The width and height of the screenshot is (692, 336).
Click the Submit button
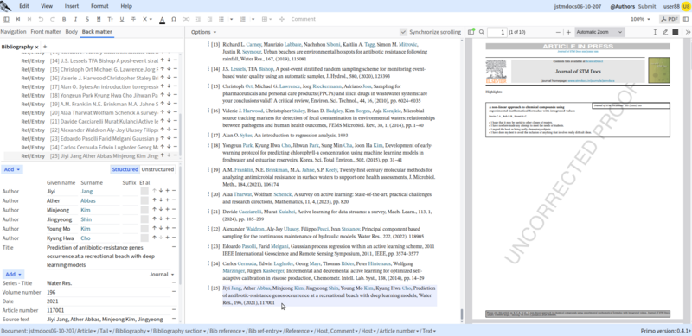point(647,7)
